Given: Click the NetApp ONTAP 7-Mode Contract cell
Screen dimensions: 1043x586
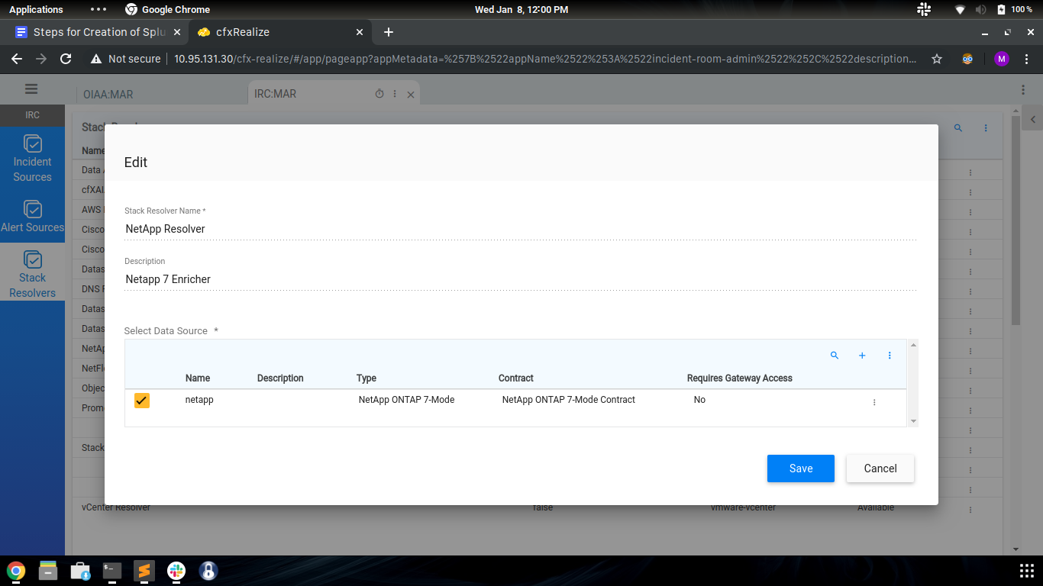Looking at the screenshot, I should pos(569,400).
